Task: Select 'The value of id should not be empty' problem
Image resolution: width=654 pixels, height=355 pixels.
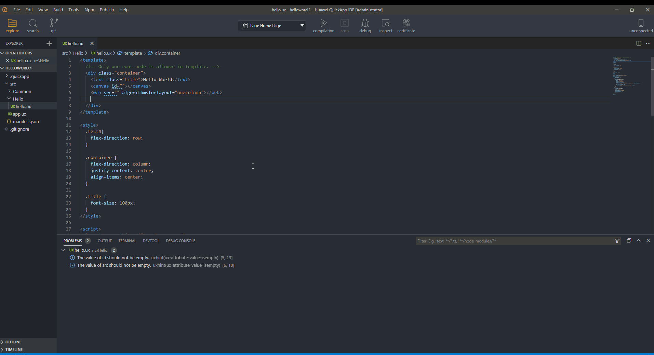Action: pos(113,258)
